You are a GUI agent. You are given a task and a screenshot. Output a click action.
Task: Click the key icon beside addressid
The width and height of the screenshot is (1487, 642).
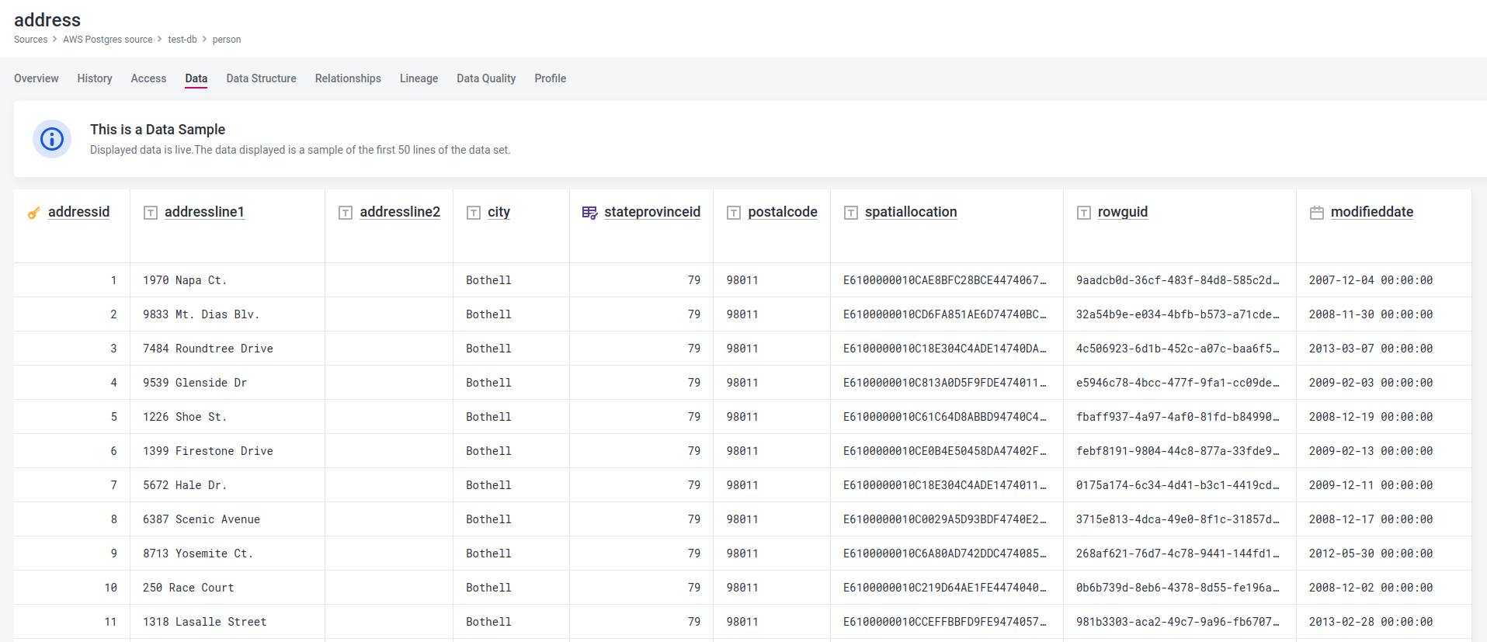(33, 213)
